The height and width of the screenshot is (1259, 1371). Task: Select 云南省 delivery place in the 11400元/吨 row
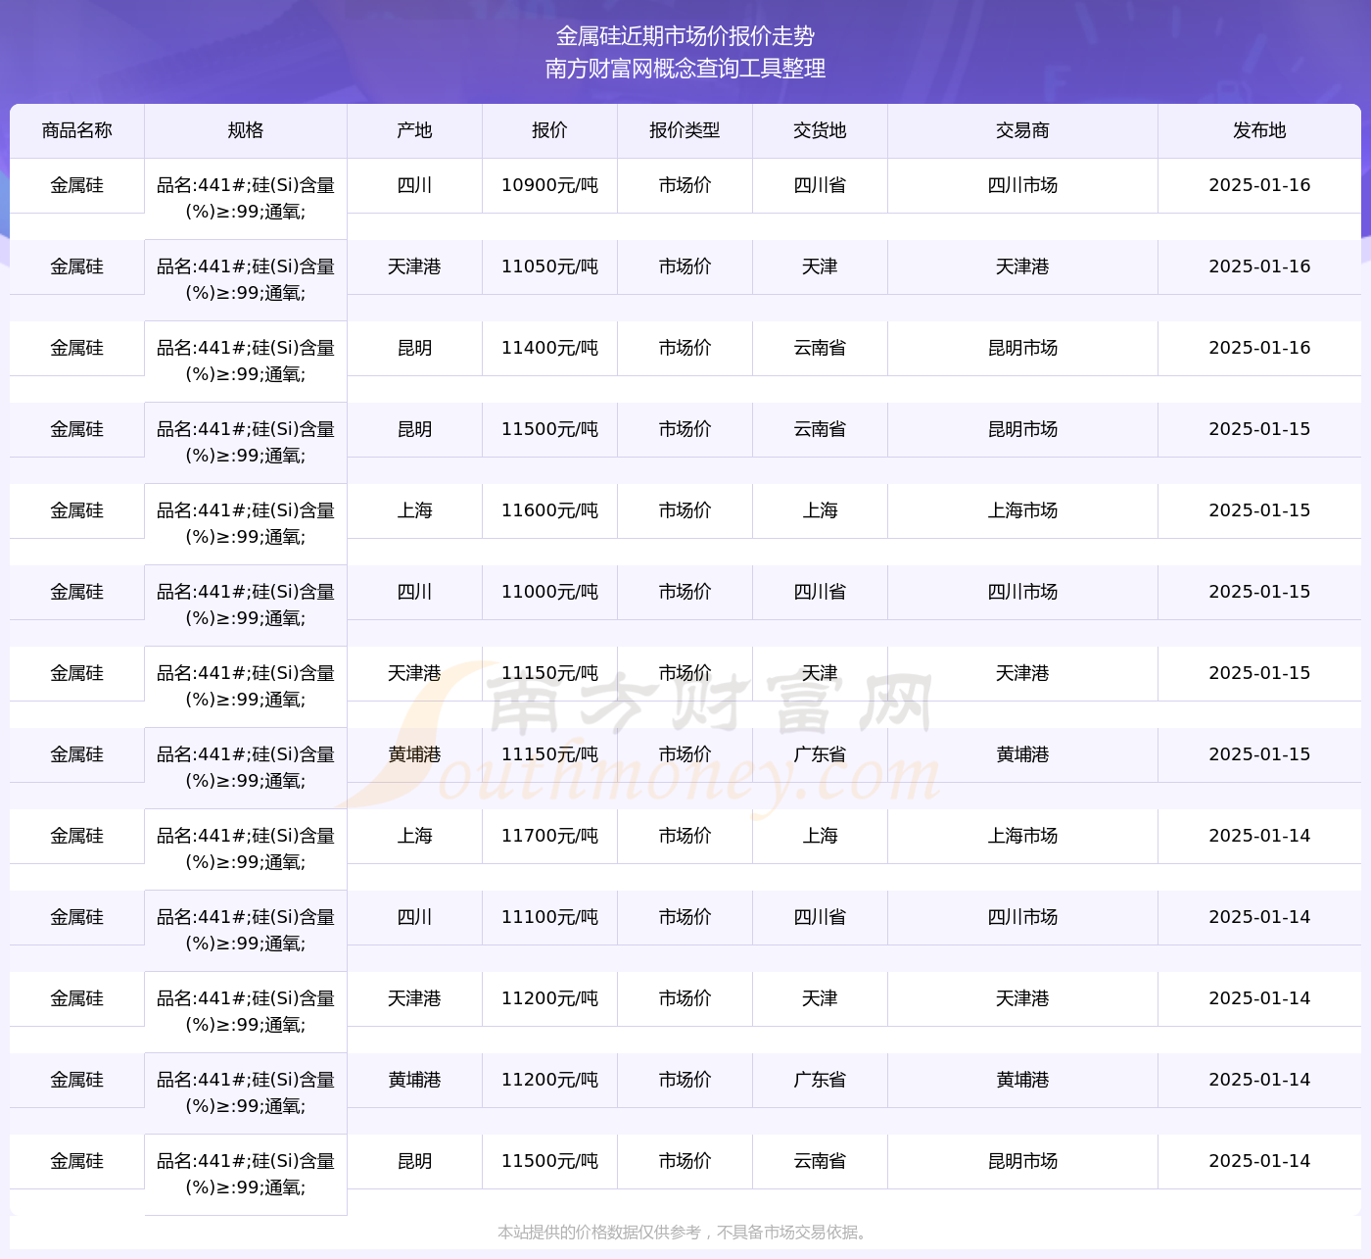[x=821, y=348]
